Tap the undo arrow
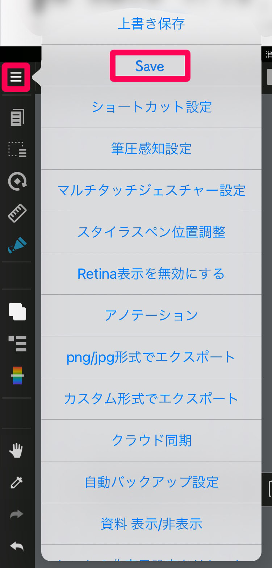The image size is (272, 568). click(16, 546)
